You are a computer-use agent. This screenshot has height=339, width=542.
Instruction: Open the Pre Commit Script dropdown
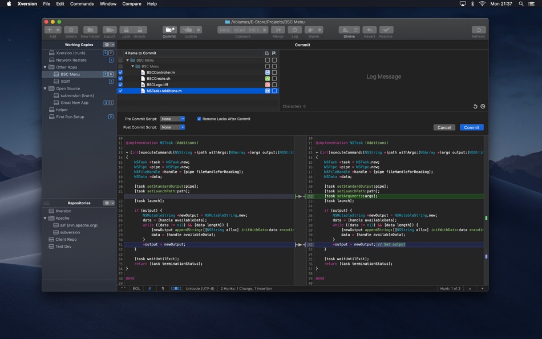coord(172,119)
